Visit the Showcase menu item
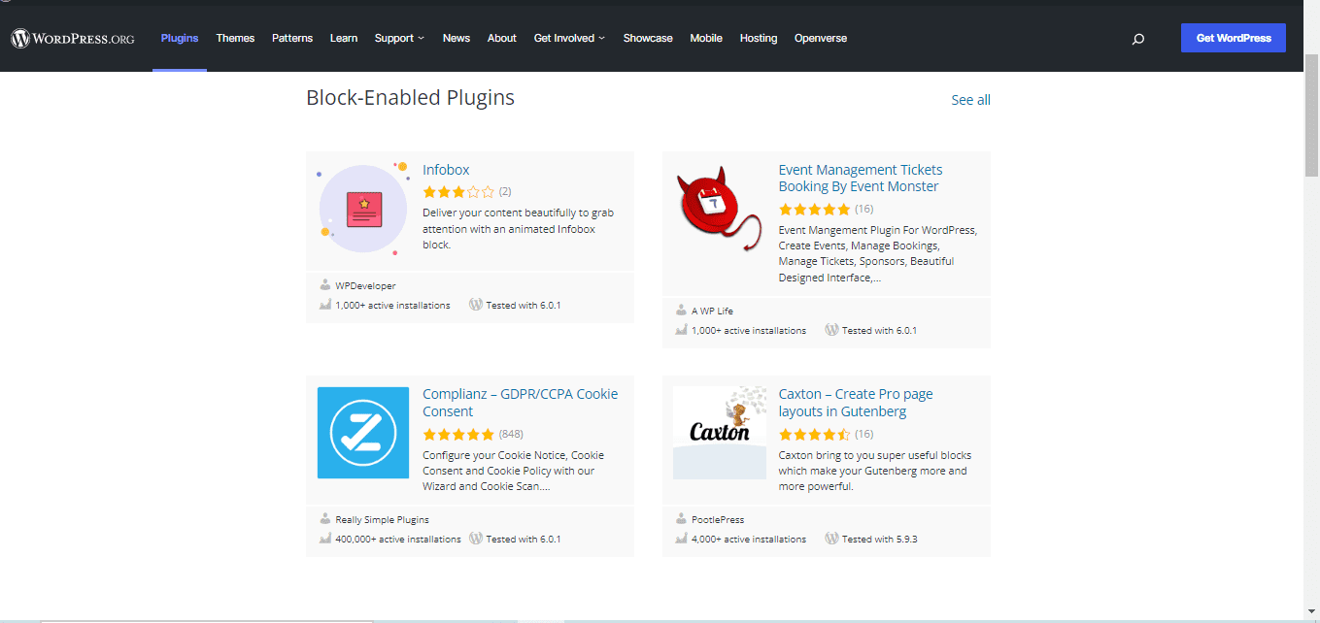The width and height of the screenshot is (1320, 623). point(648,39)
